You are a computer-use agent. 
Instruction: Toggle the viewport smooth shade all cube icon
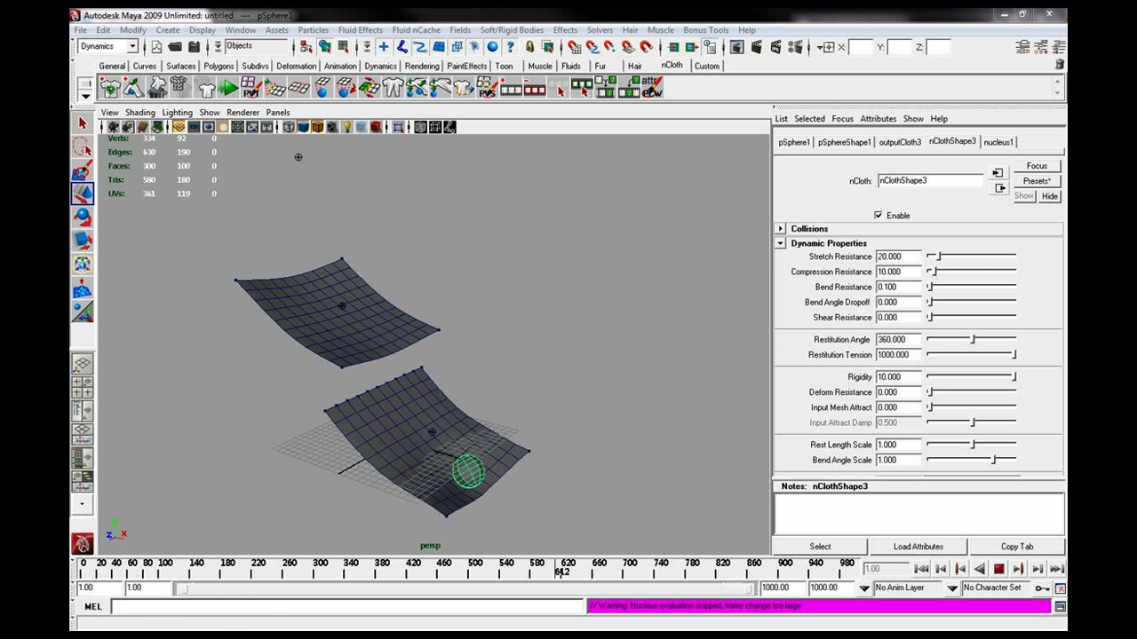pos(303,127)
